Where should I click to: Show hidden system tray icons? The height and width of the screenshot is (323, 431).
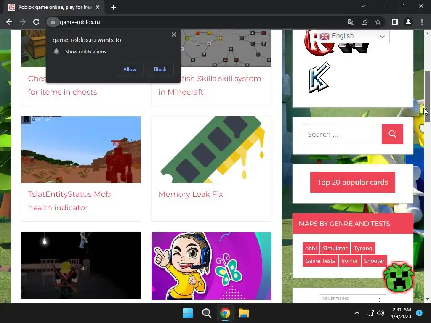click(357, 313)
